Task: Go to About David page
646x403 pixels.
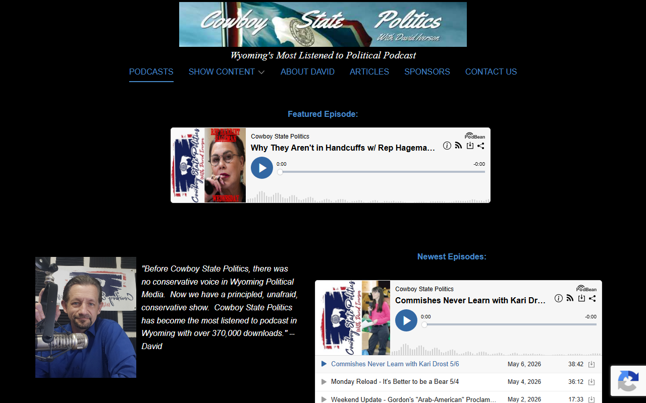Action: (x=307, y=72)
